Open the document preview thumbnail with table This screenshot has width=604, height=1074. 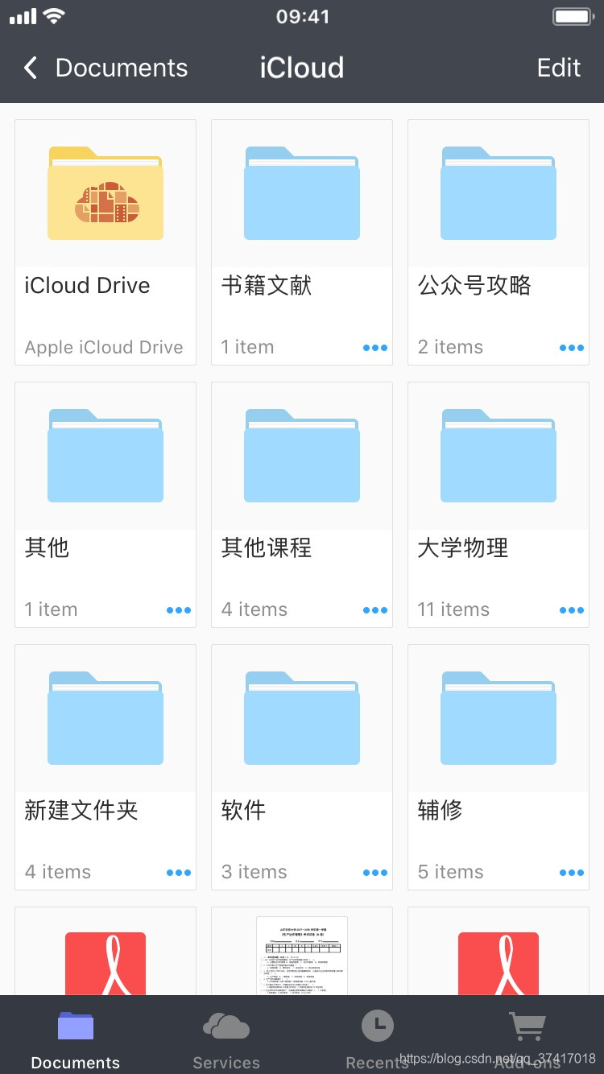point(302,956)
